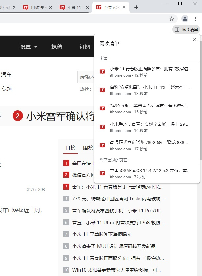Open the Chrome three-dot menu

[195, 19]
